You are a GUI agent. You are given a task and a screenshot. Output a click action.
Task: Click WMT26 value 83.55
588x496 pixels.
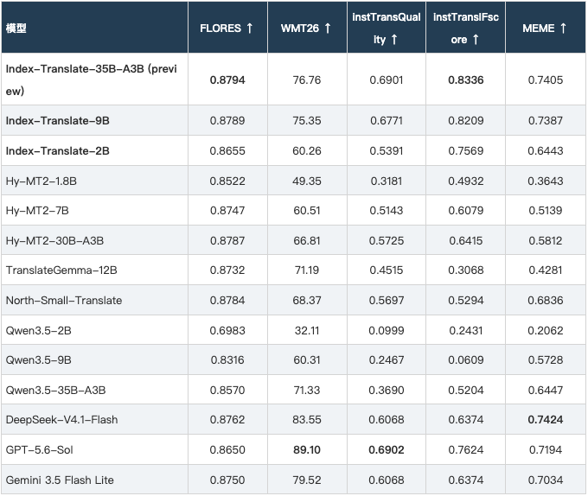(307, 420)
